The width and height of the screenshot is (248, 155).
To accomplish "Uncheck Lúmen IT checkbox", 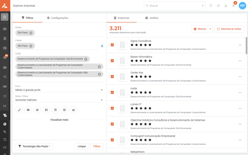I will click(112, 108).
